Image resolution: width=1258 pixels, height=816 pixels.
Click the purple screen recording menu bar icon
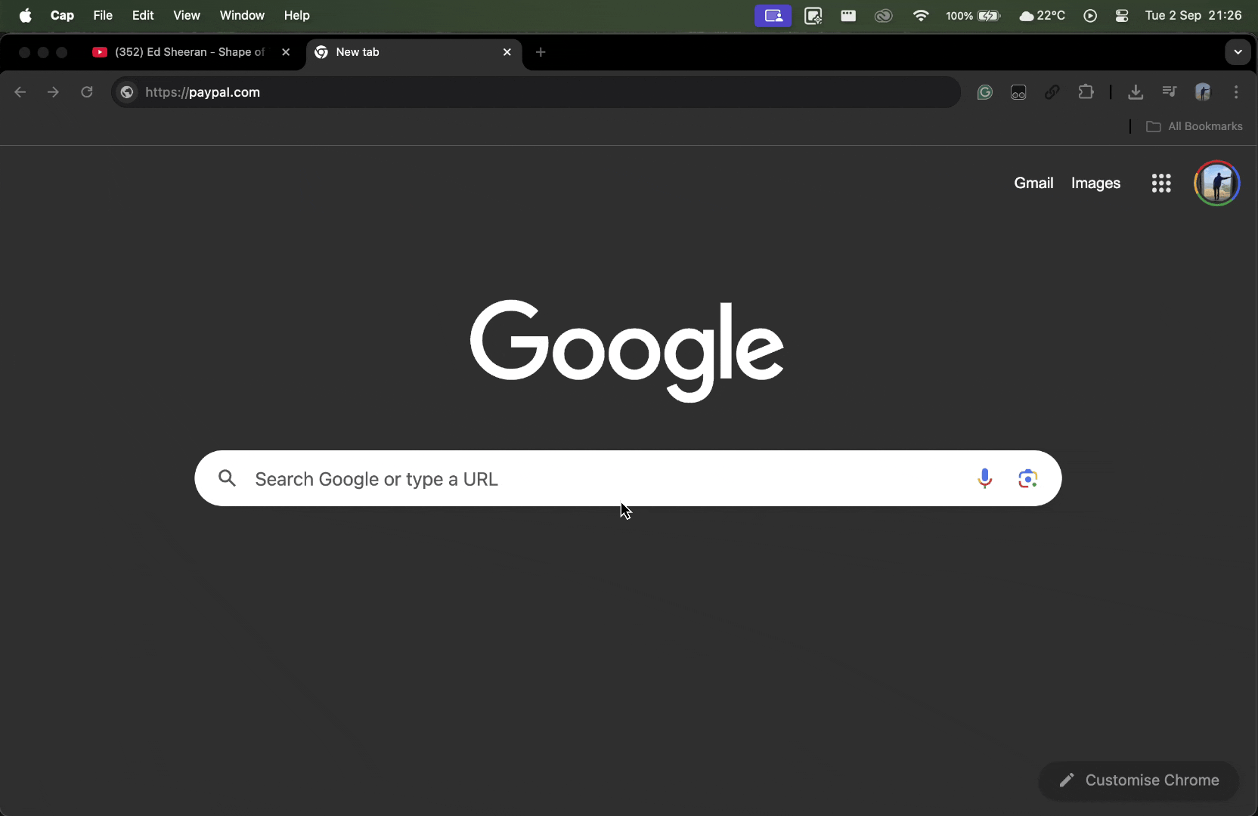pyautogui.click(x=773, y=15)
